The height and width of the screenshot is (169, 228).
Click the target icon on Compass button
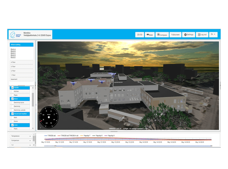(x=158, y=35)
